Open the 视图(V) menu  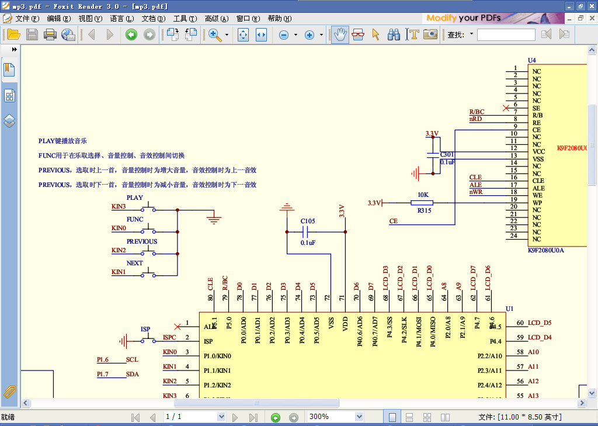pyautogui.click(x=91, y=18)
